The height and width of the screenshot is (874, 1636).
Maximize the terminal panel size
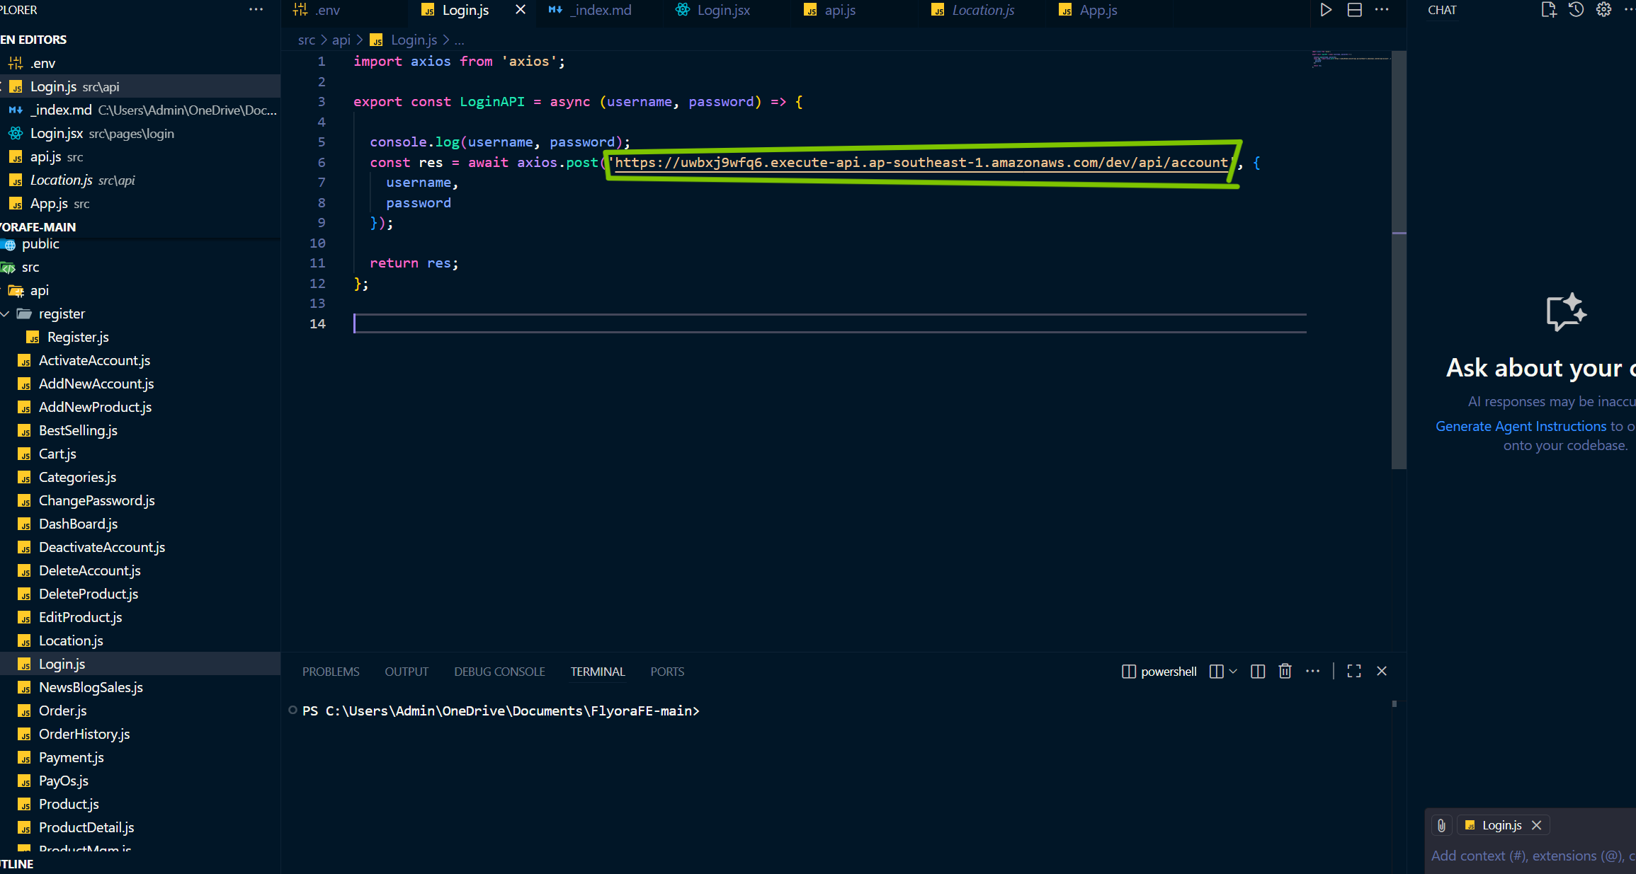point(1354,671)
